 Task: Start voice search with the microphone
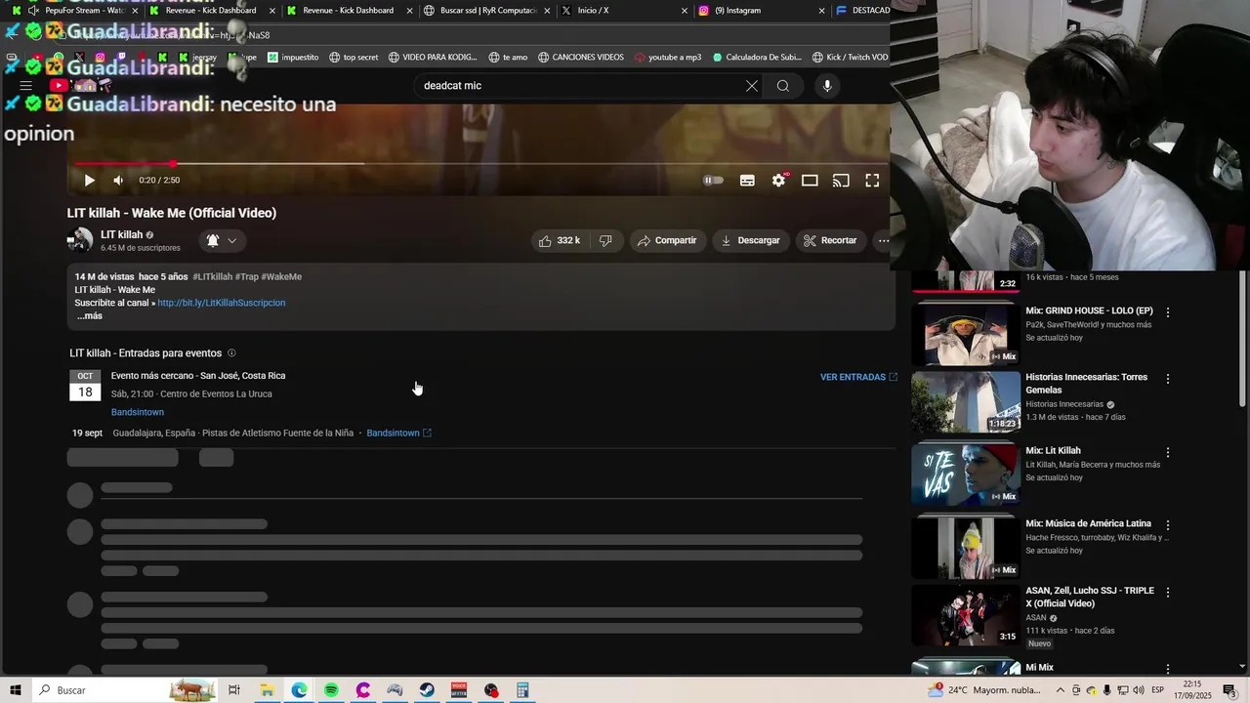(827, 86)
